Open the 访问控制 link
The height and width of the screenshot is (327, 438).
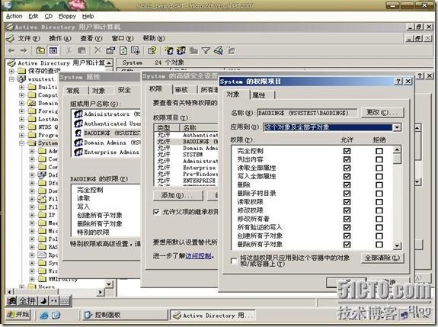[x=198, y=256]
